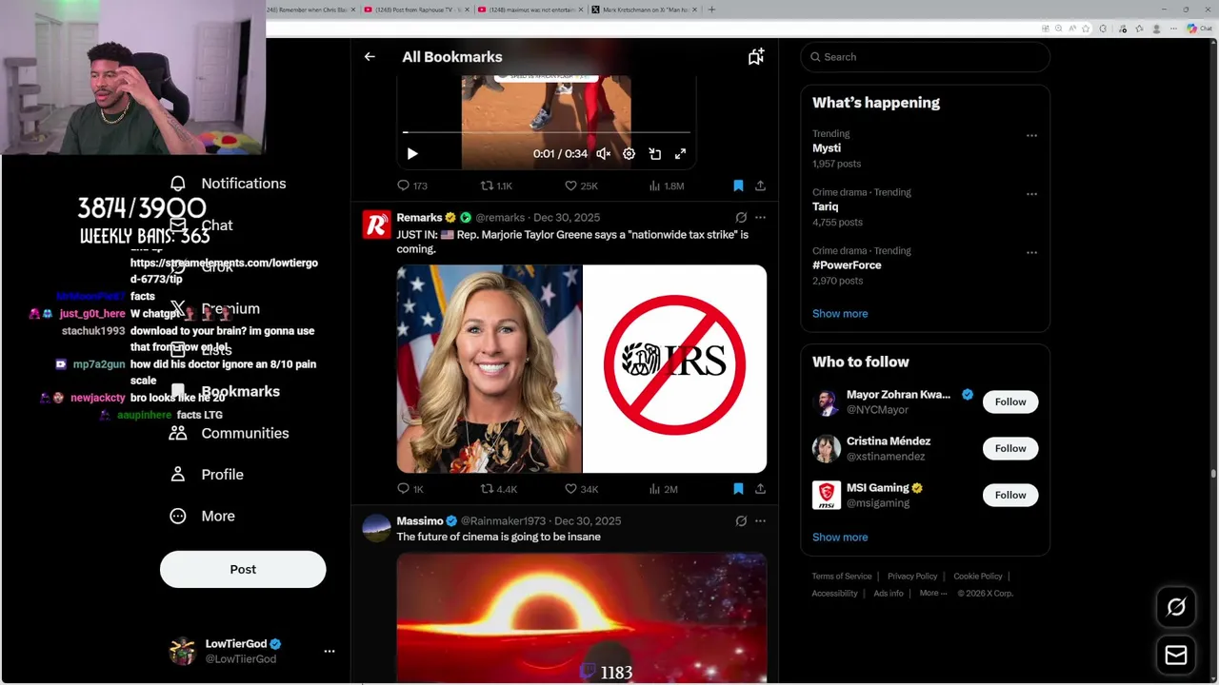Click the Grok icon on Massimo's post
This screenshot has width=1219, height=685.
point(741,521)
